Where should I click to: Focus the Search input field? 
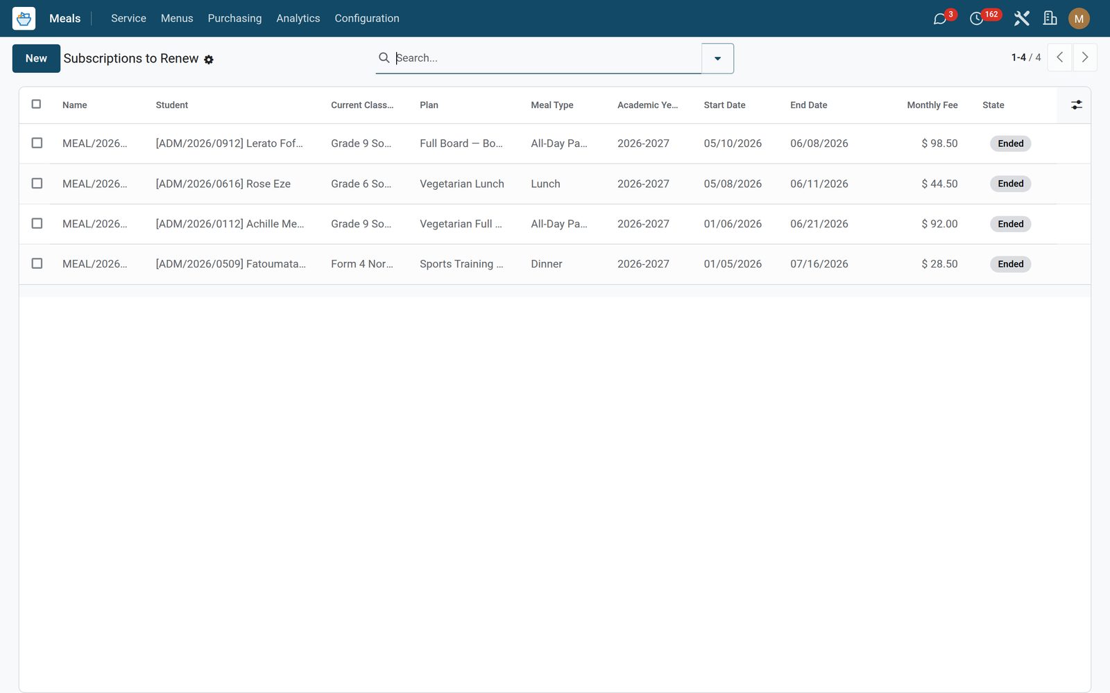pos(547,58)
